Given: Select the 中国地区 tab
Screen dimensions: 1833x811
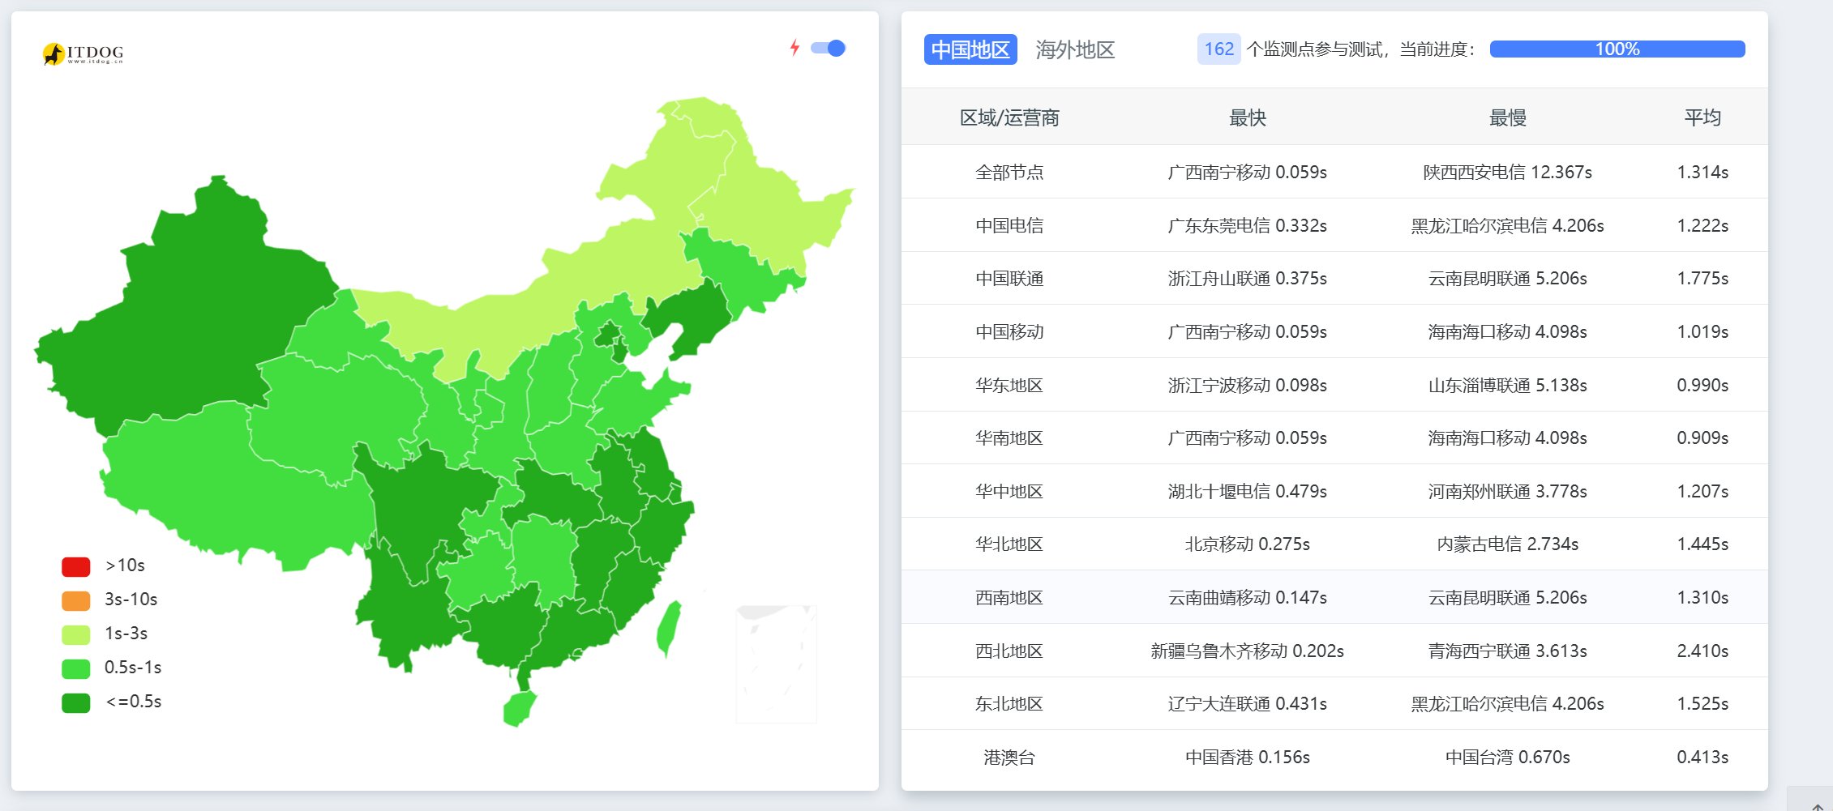Looking at the screenshot, I should coord(970,49).
